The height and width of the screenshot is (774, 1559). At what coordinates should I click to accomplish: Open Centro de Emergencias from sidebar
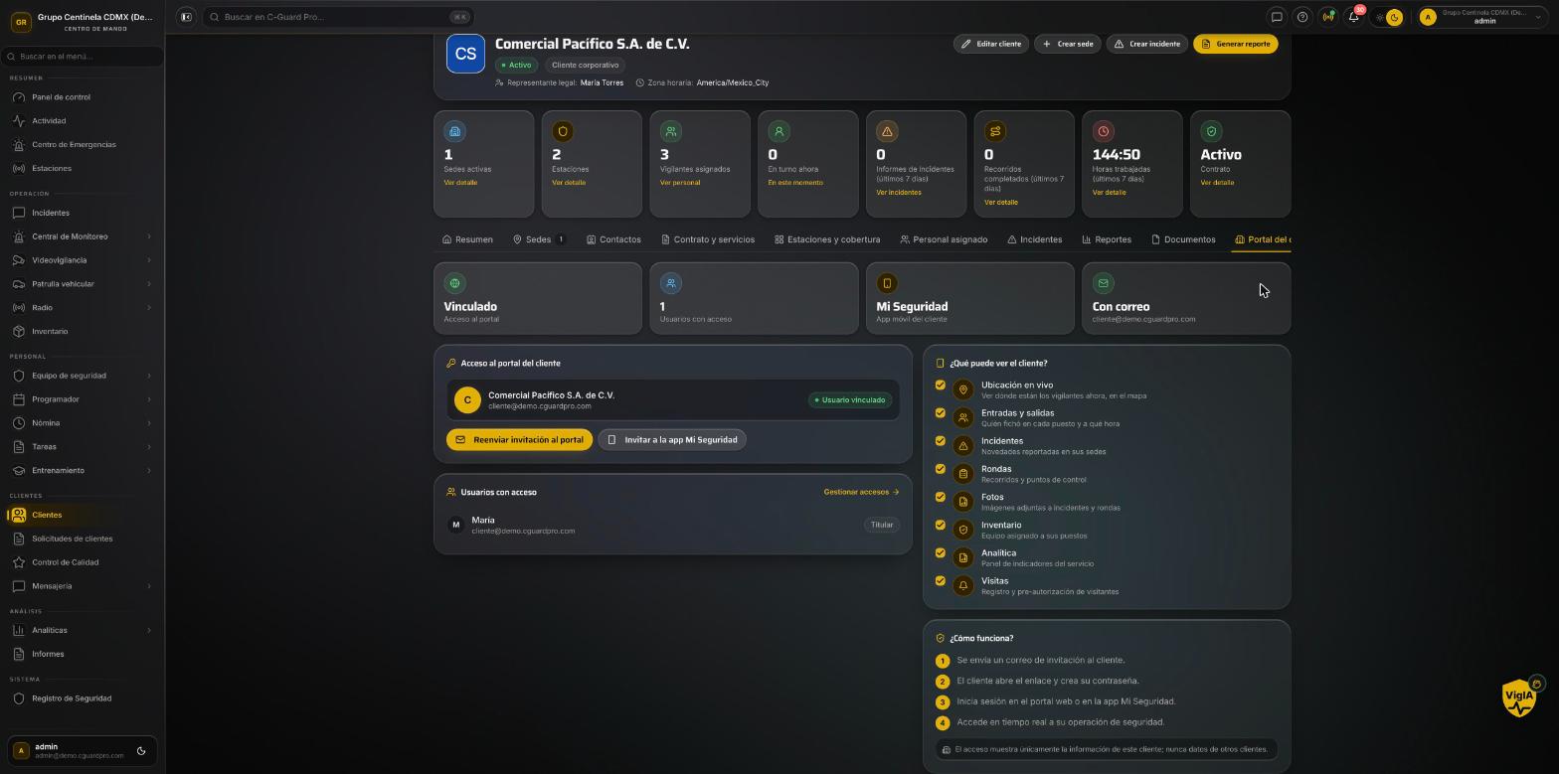point(80,145)
